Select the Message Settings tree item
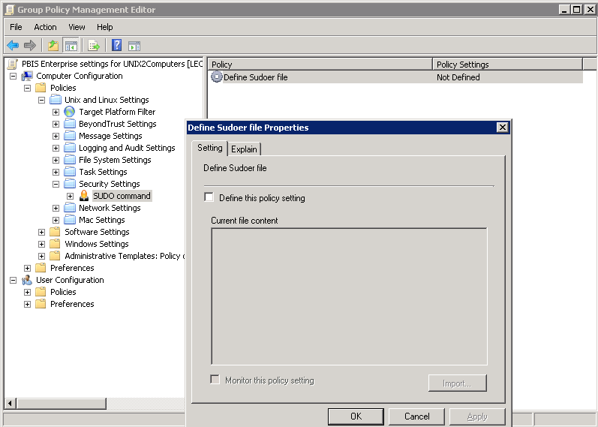 (x=110, y=136)
